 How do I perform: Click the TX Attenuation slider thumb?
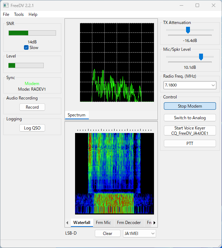tap(188, 30)
